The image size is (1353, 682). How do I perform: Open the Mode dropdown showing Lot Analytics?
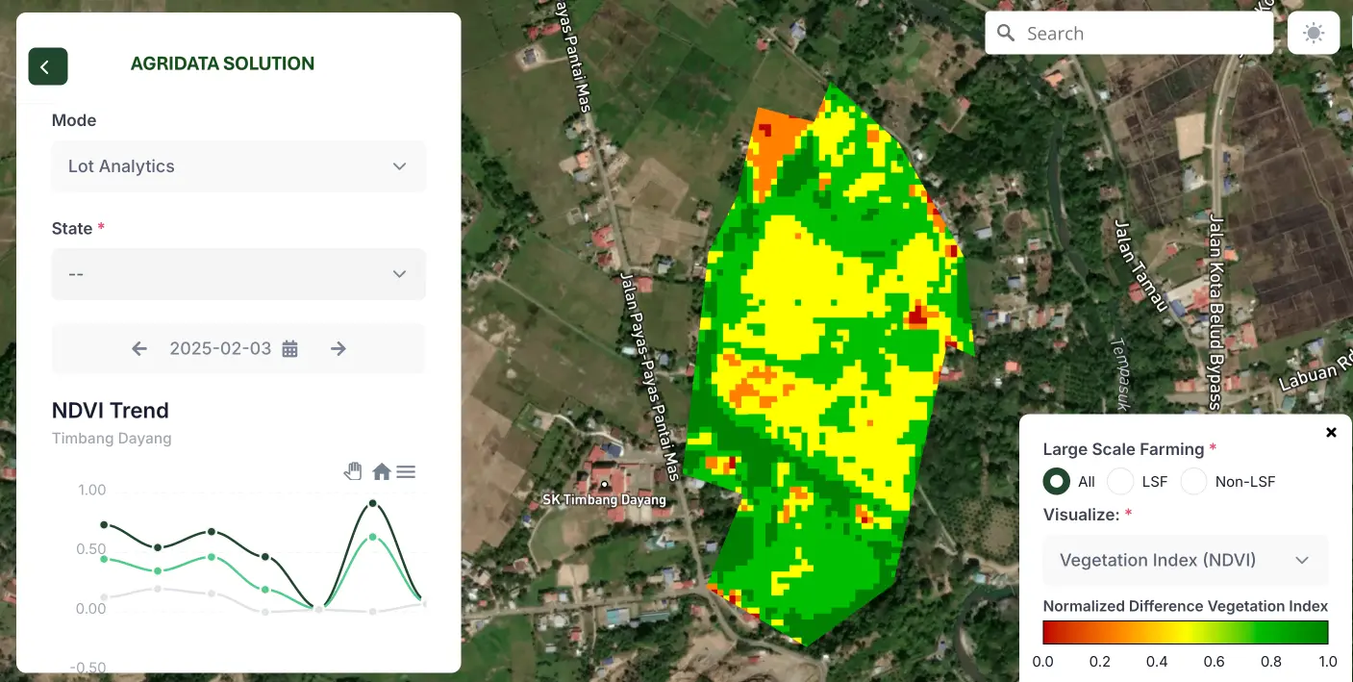click(238, 166)
